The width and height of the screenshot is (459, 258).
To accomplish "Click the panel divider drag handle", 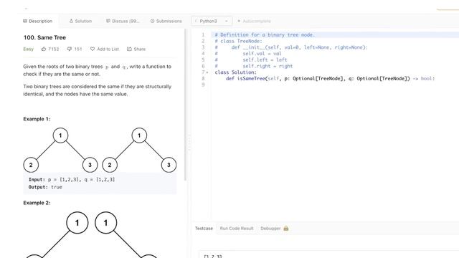I will (189, 142).
